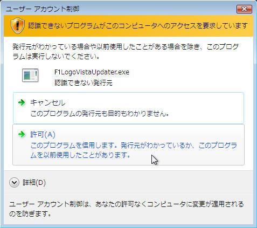Click the orange banner warning headline text
The width and height of the screenshot is (257, 228).
coord(138,26)
